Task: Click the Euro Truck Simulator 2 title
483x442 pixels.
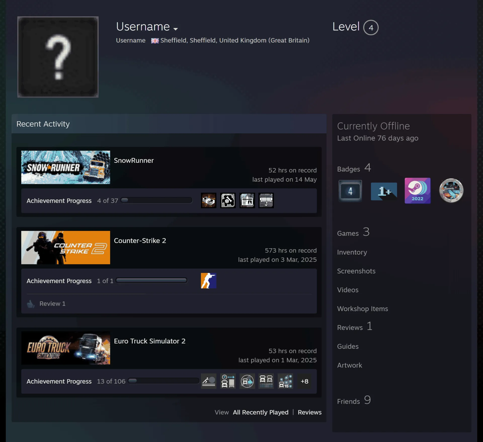Action: pyautogui.click(x=150, y=341)
